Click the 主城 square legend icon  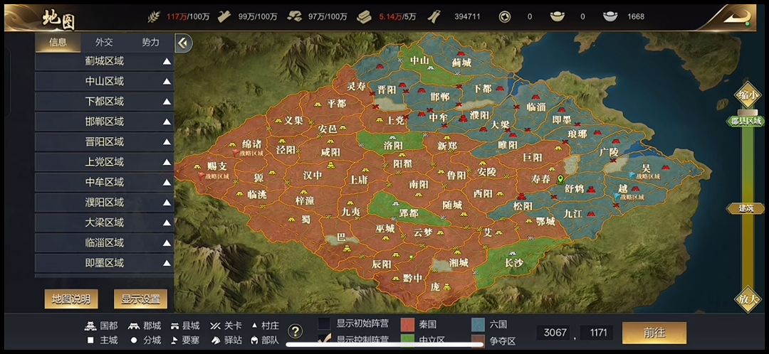[x=90, y=340]
